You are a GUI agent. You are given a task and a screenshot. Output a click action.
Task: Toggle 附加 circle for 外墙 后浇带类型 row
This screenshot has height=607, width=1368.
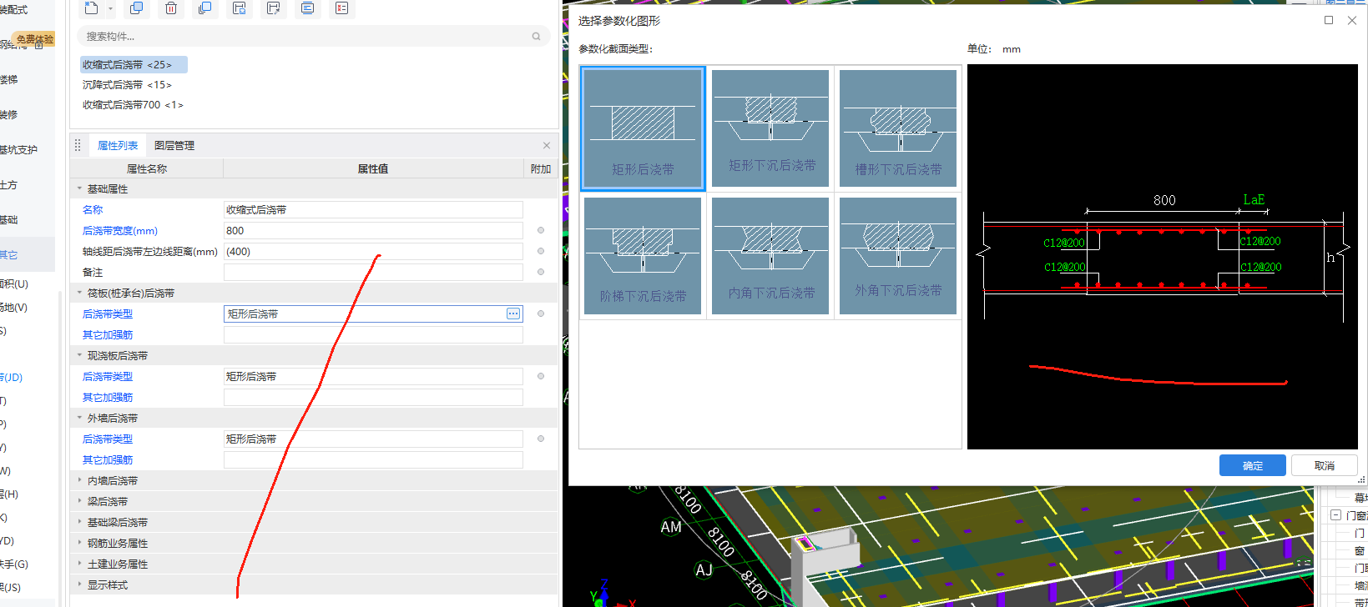(x=541, y=439)
